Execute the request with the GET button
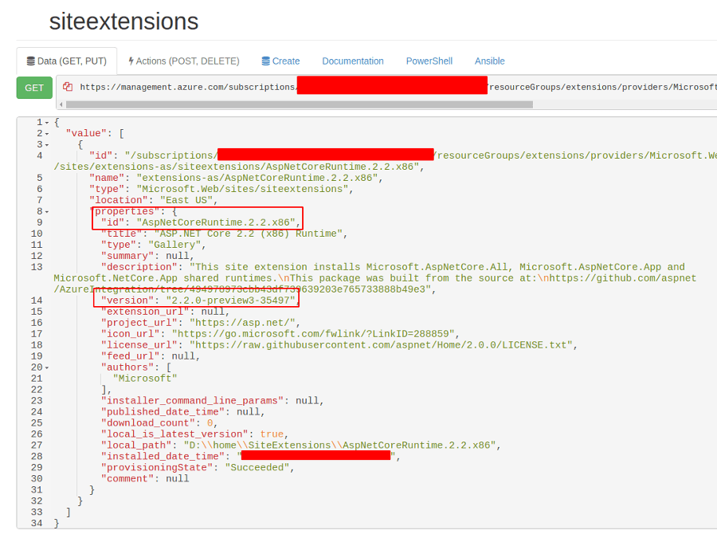Screen dimensions: 717x542 click(x=34, y=88)
